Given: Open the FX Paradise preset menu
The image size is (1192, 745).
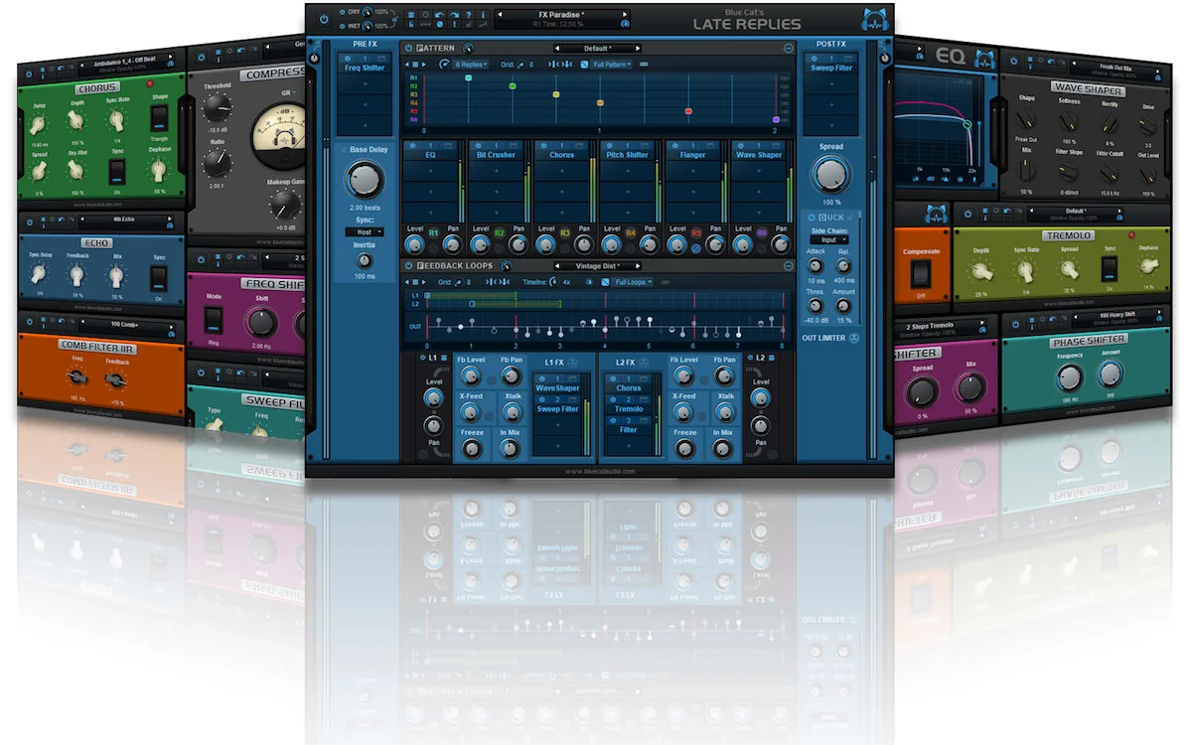Looking at the screenshot, I should 562,15.
